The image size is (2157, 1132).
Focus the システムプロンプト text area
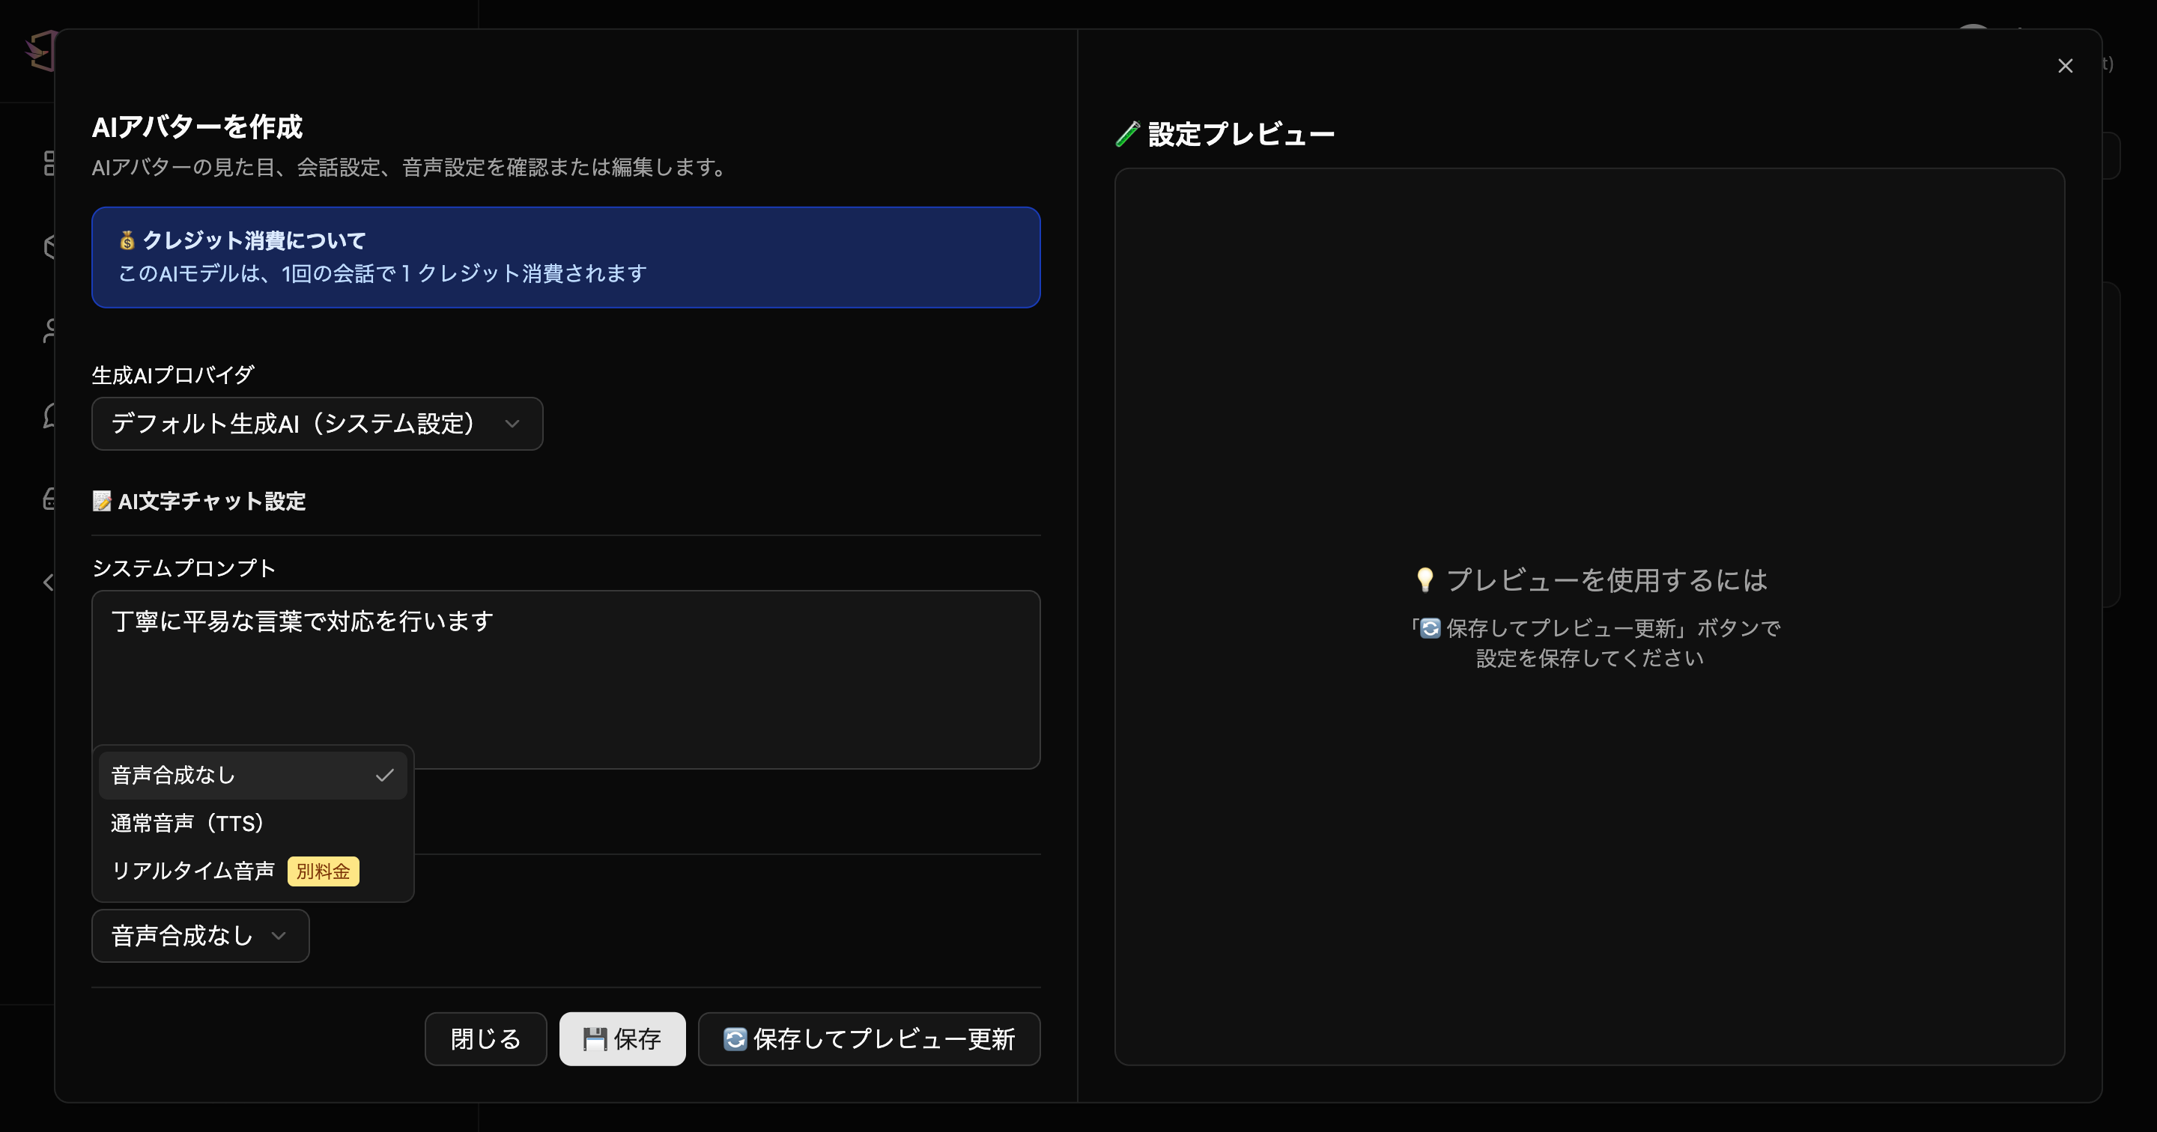pos(566,680)
